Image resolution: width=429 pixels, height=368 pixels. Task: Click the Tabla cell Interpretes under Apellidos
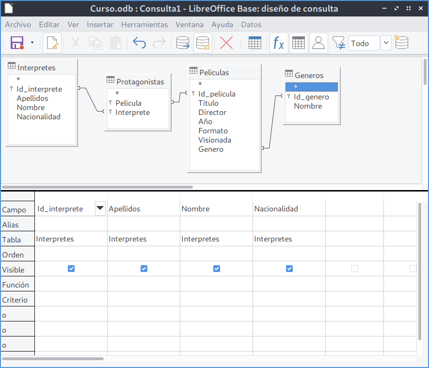[143, 239]
